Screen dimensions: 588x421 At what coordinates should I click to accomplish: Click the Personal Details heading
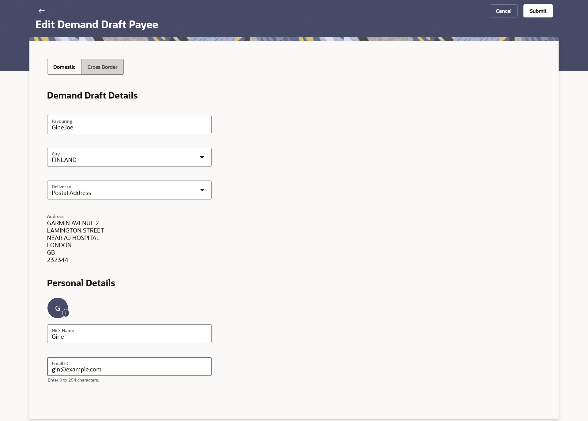[x=81, y=283]
